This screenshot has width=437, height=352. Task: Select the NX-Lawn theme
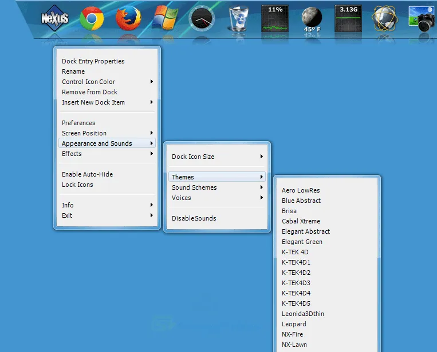pos(327,345)
